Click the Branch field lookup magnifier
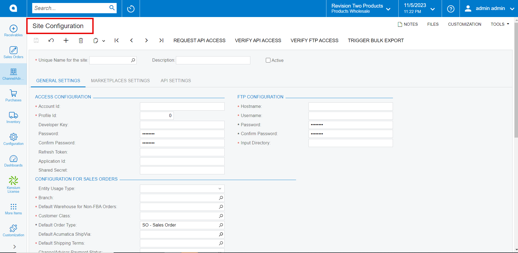The width and height of the screenshot is (518, 253). click(221, 198)
